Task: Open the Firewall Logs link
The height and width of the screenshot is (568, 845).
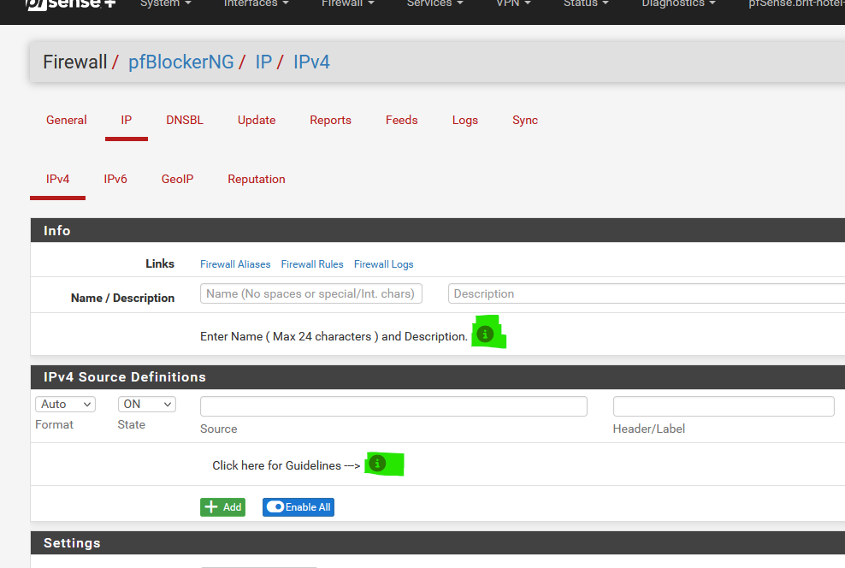Action: 383,264
